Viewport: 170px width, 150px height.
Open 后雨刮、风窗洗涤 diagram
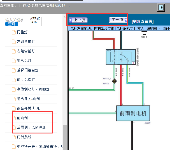[x=31, y=127]
